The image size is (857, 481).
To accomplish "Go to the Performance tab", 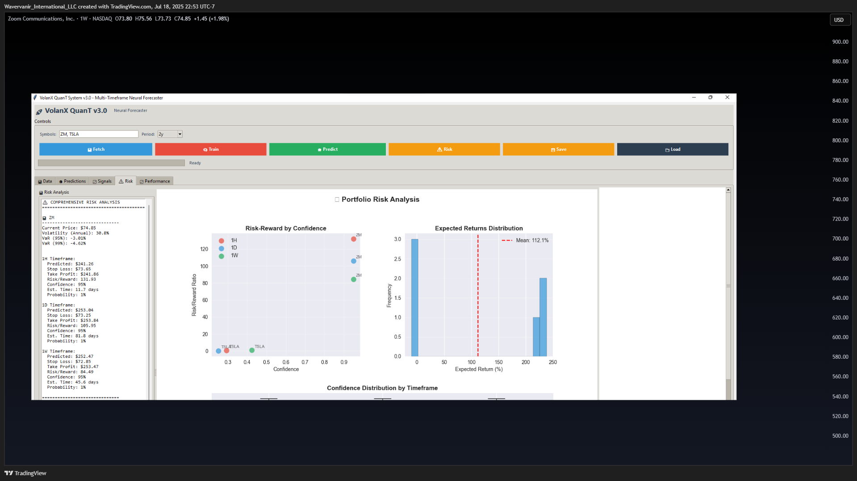I will coord(155,181).
